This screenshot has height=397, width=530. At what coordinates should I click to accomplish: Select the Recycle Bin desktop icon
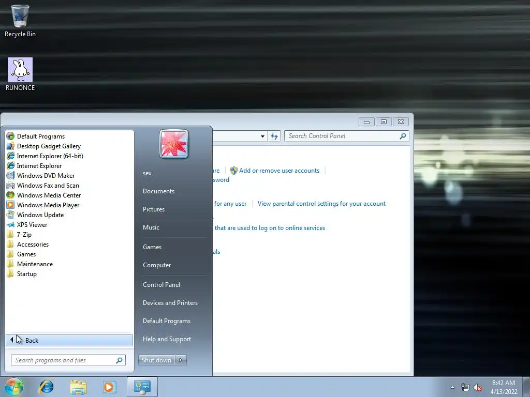[20, 20]
